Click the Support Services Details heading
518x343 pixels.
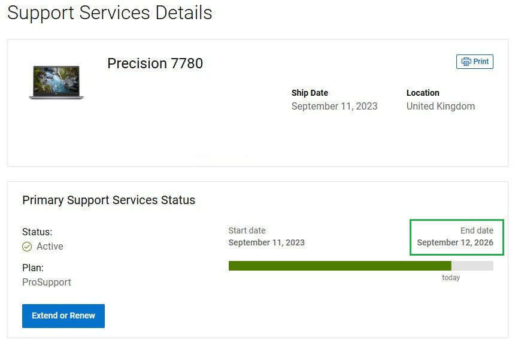click(110, 13)
